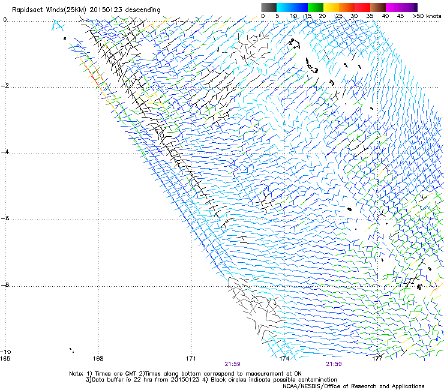This screenshot has height=390, width=444.
Task: Click the yellow 20-25 knots segment of the color scale
Action: (x=331, y=7)
